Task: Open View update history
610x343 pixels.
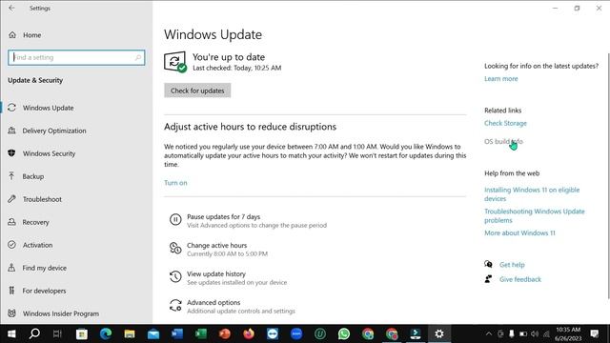Action: click(216, 274)
